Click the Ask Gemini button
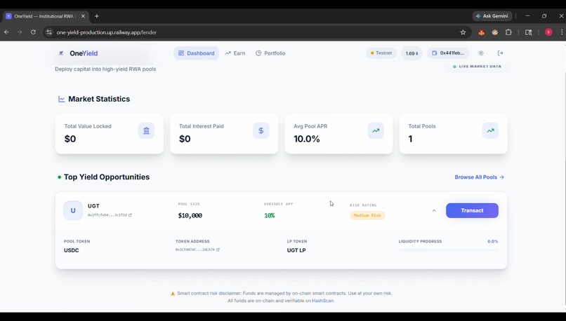 [492, 16]
